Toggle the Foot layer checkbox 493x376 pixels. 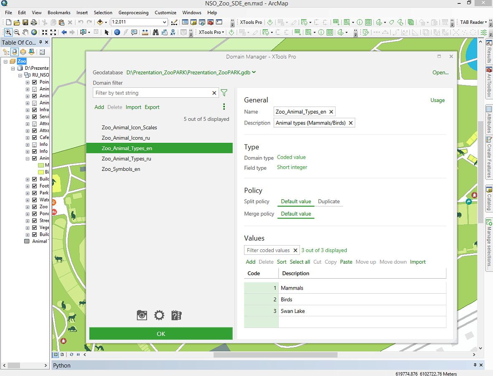(x=35, y=186)
